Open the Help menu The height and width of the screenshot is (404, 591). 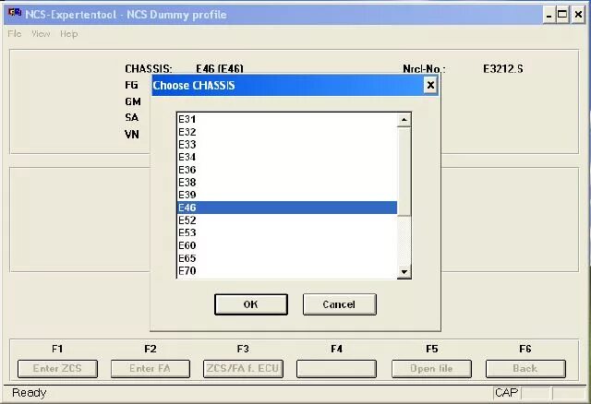69,34
